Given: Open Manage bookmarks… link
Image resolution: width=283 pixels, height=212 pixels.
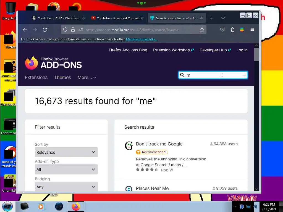Looking at the screenshot, I should (x=142, y=39).
